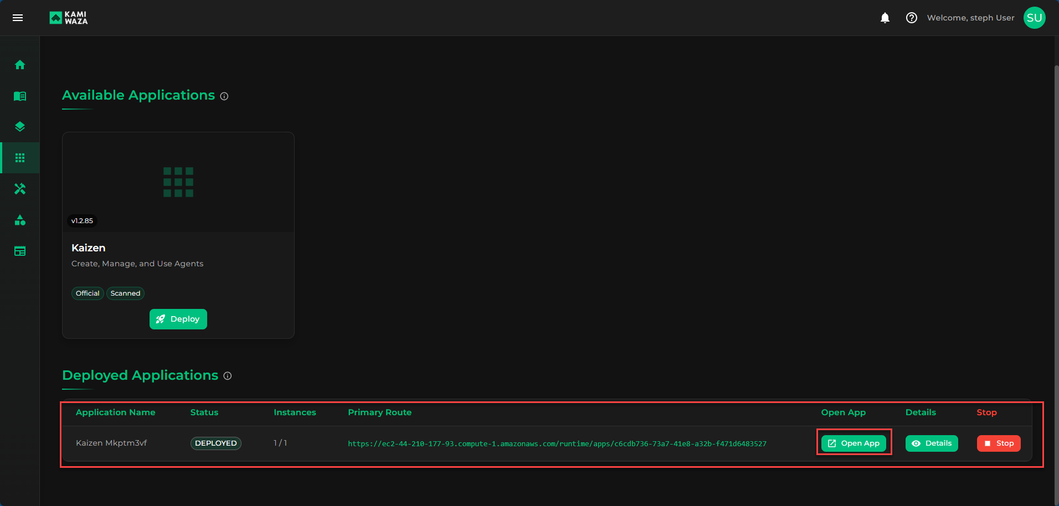
Task: Click the Stop column header
Action: tap(986, 412)
